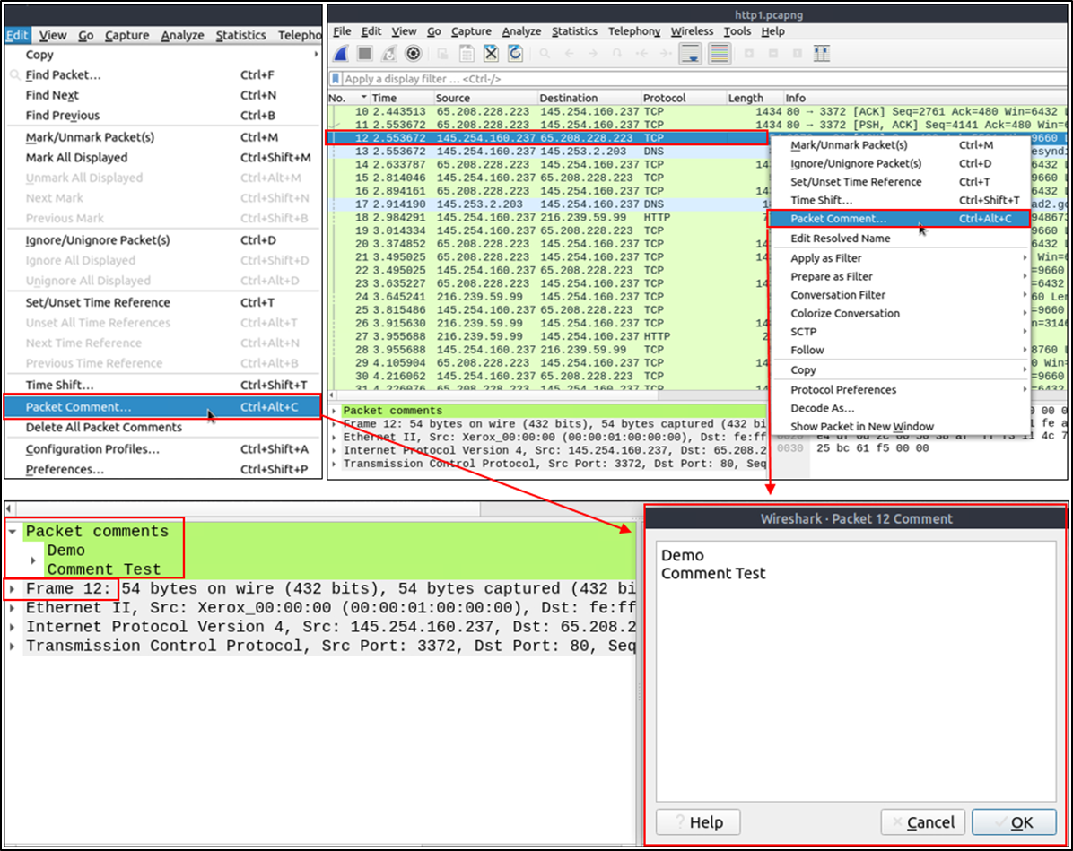Zoom in main window text icon
1073x851 pixels.
click(x=749, y=54)
